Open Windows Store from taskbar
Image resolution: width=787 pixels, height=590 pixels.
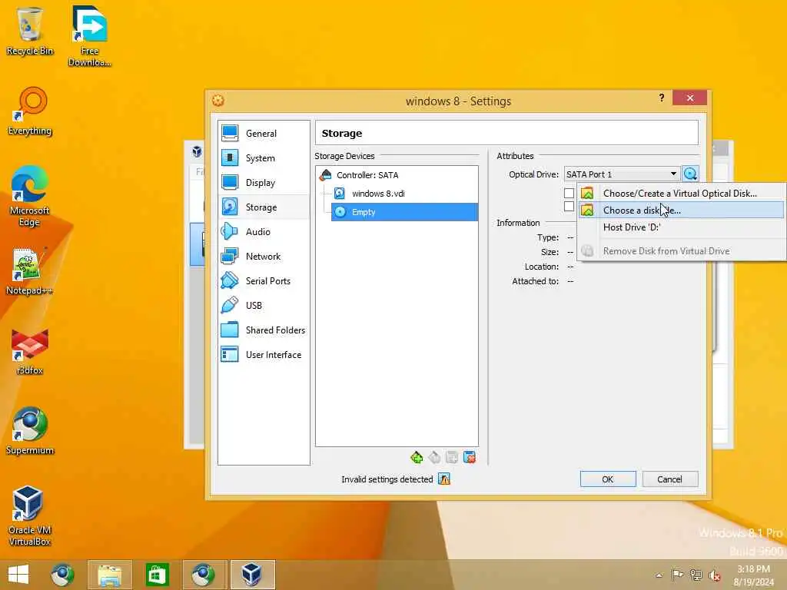tap(157, 575)
